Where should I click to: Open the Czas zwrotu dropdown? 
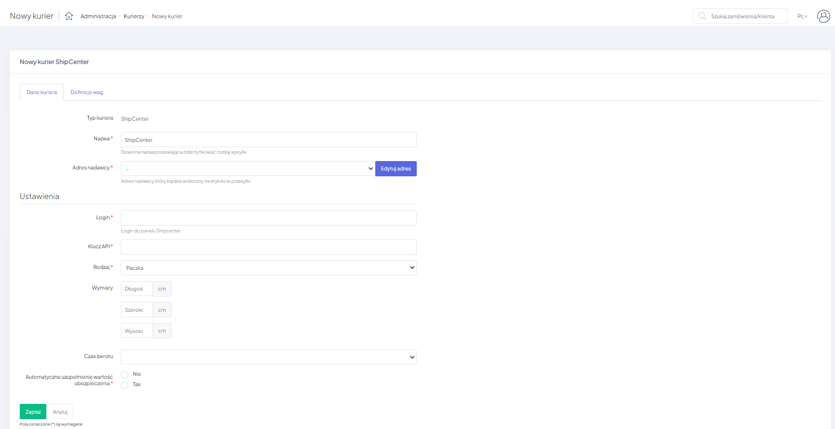[268, 357]
